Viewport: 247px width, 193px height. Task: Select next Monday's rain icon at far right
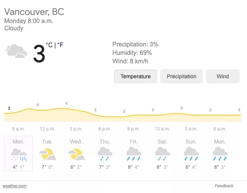coord(220,154)
